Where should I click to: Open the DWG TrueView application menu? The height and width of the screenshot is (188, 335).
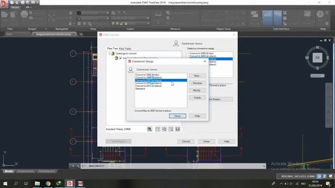4,4
